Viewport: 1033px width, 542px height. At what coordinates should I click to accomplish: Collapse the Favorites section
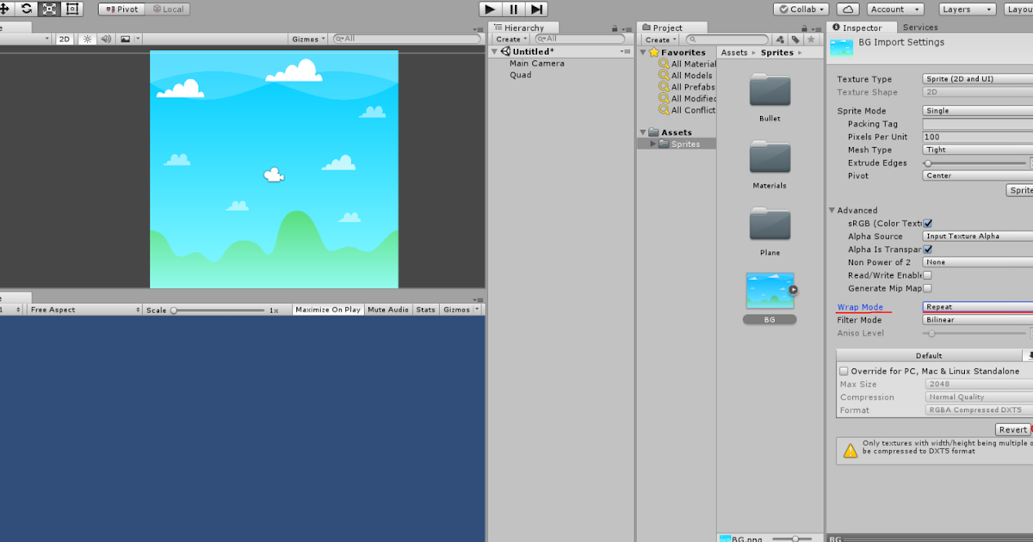click(x=641, y=52)
